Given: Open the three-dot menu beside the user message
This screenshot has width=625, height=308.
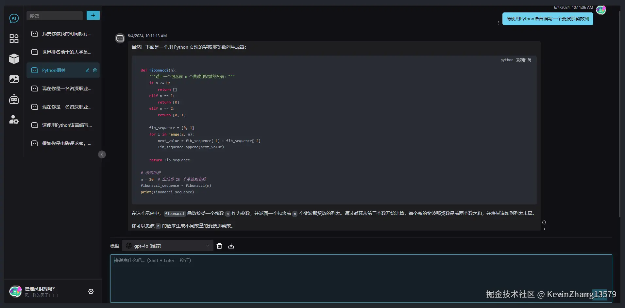Looking at the screenshot, I should click(498, 23).
